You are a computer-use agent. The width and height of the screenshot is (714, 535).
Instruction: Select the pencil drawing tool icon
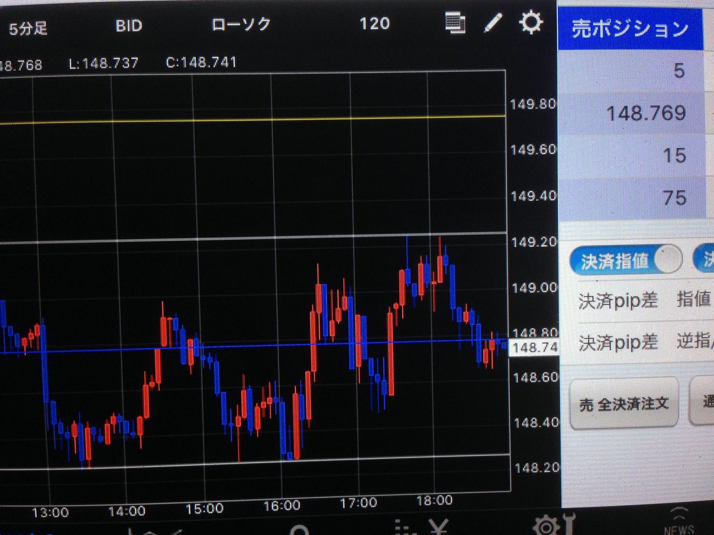tap(493, 23)
